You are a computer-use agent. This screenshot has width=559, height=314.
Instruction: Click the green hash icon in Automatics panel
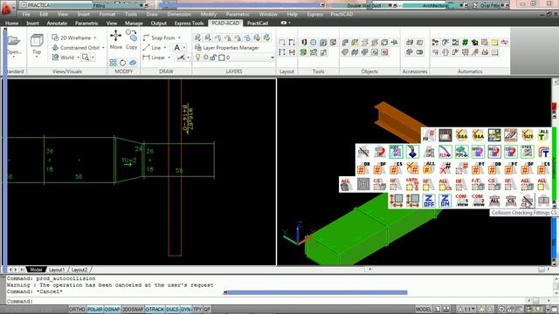coord(465,43)
